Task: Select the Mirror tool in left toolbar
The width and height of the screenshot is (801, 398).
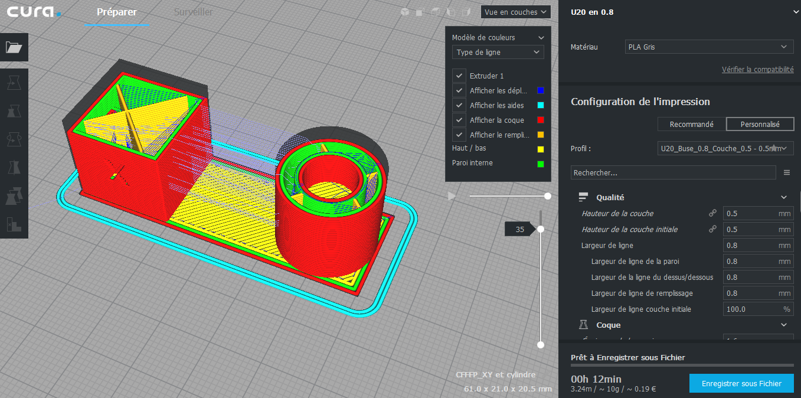Action: 14,168
